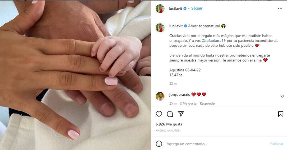This screenshot has width=287, height=150.
Task: Submit the comment with the Publicar button
Action: coord(276,144)
